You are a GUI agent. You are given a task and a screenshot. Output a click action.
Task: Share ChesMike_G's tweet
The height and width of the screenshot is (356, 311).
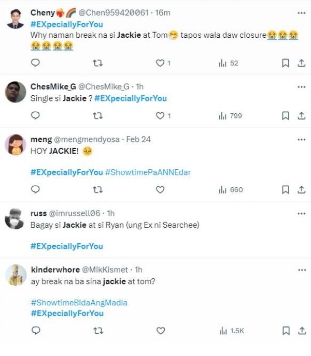[301, 116]
